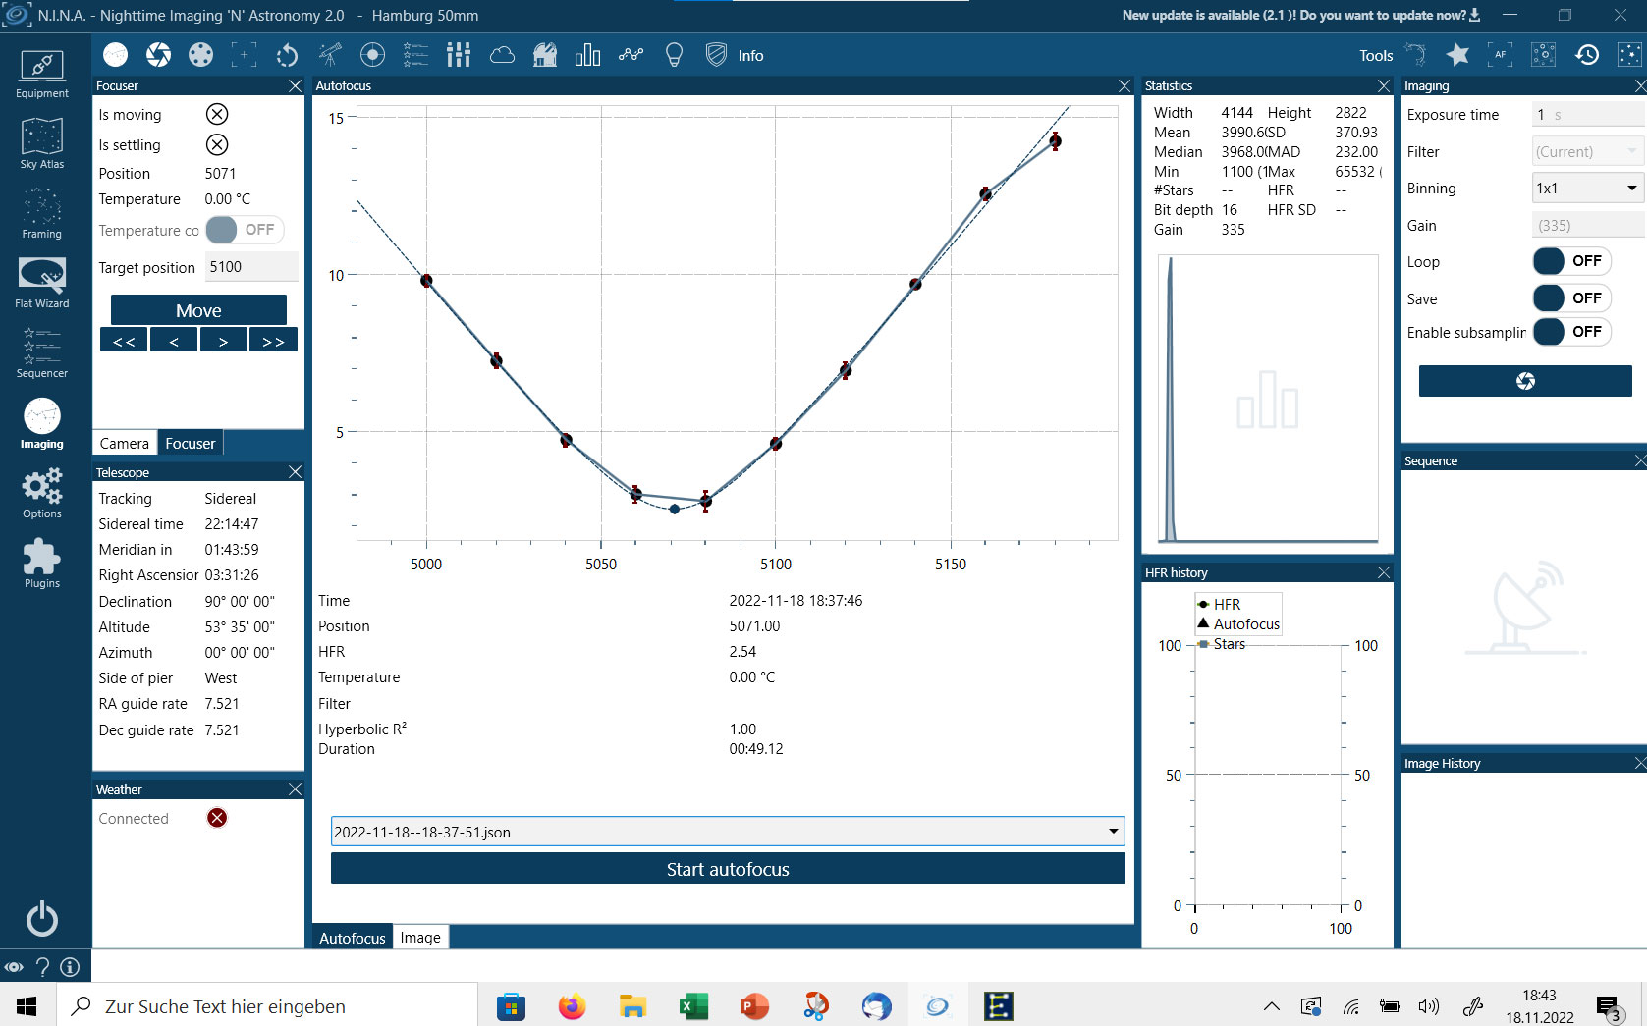Open the Equipment section
The height and width of the screenshot is (1026, 1647).
tap(41, 75)
